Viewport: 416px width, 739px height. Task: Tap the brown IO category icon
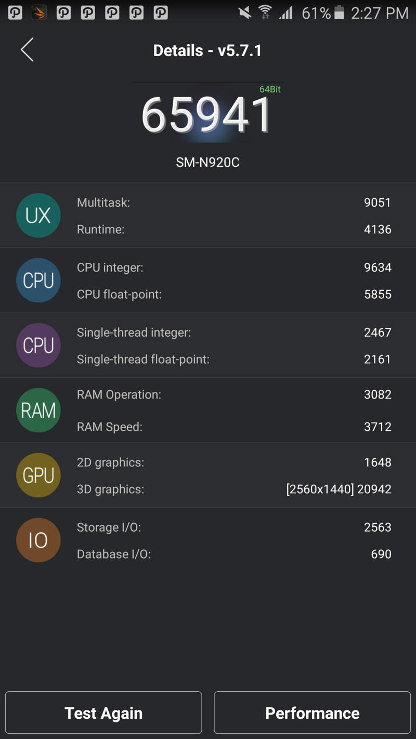pos(38,540)
